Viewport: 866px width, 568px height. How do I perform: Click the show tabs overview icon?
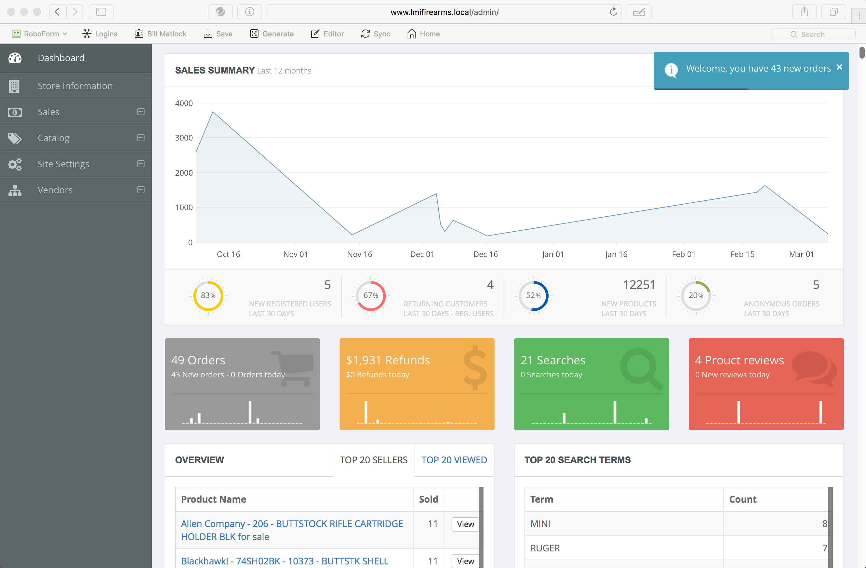833,12
